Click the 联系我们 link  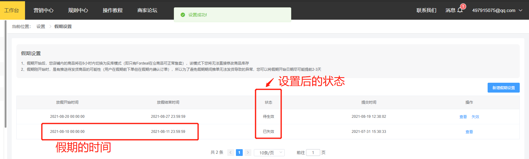tap(426, 10)
